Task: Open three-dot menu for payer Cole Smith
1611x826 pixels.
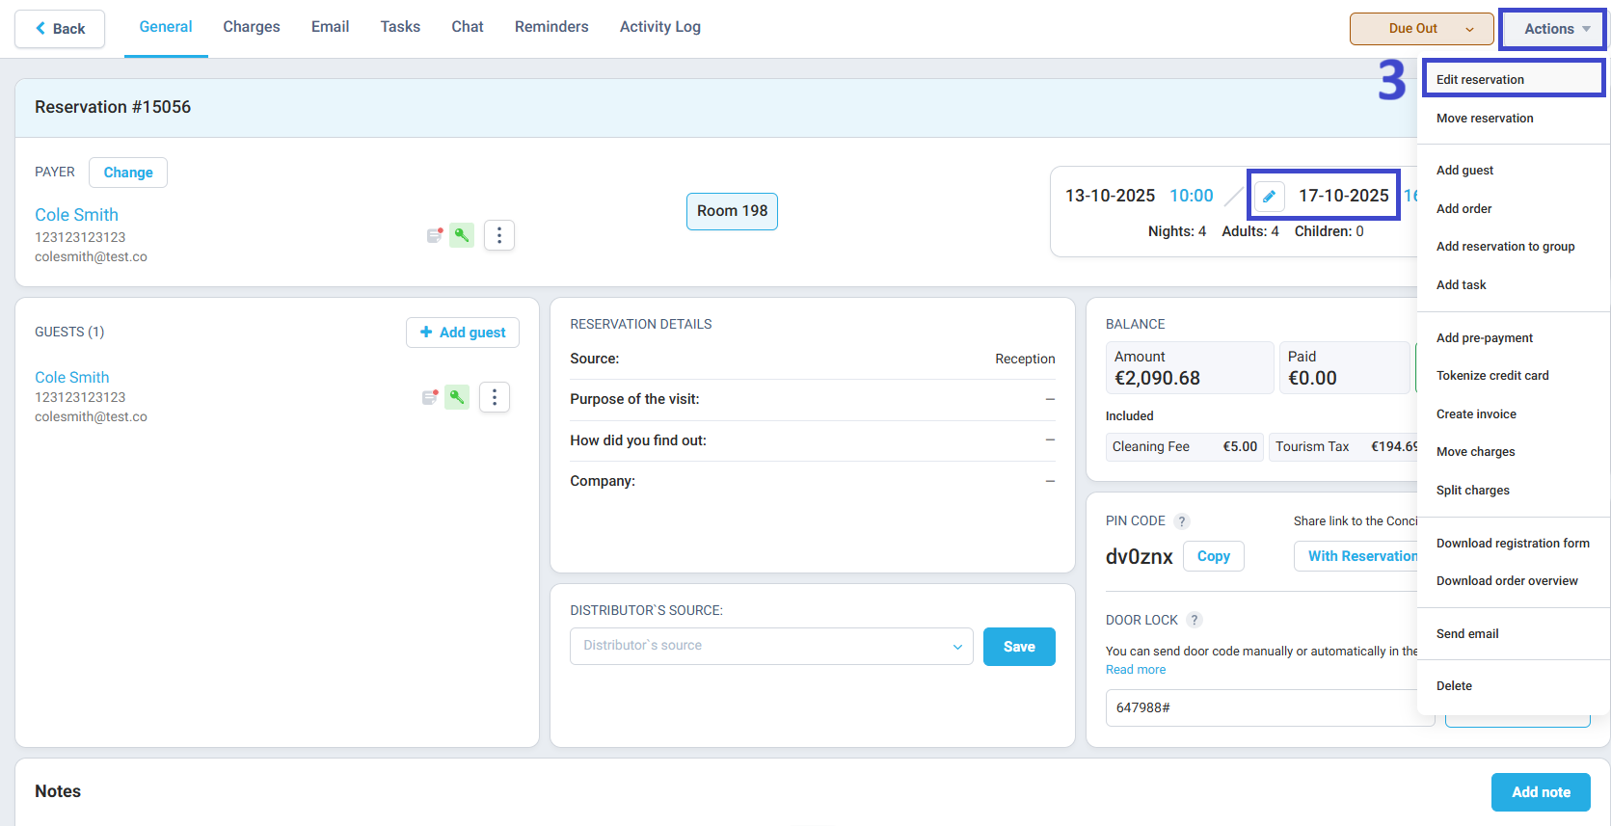Action: pos(498,235)
